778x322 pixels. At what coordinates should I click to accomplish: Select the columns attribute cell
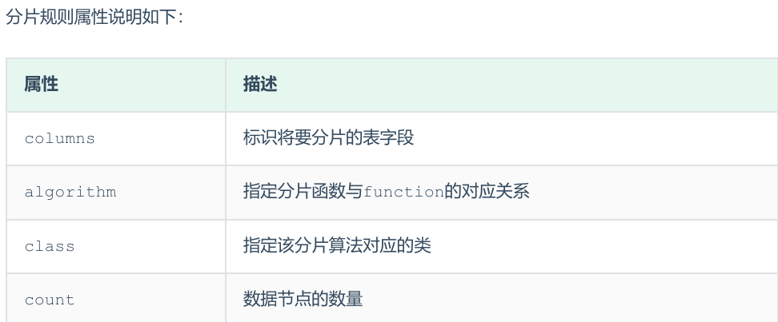tap(60, 138)
